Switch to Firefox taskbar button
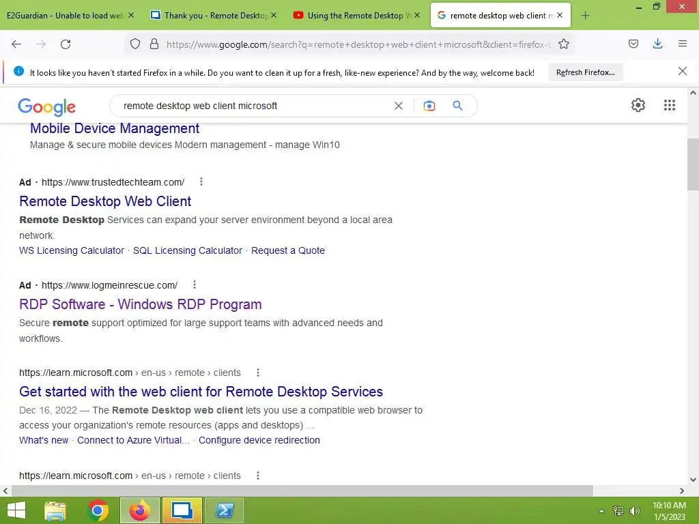This screenshot has height=524, width=699. (x=139, y=510)
